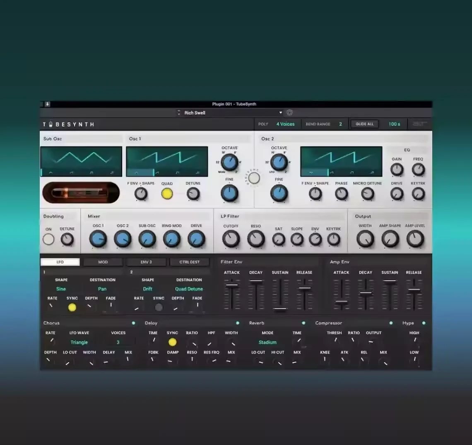The width and height of the screenshot is (472, 445).
Task: Select the sawtooth waveform icon under Sub Osc display
Action: tap(71, 172)
